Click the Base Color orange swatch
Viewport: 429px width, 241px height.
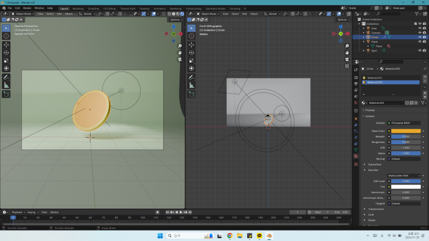[405, 131]
